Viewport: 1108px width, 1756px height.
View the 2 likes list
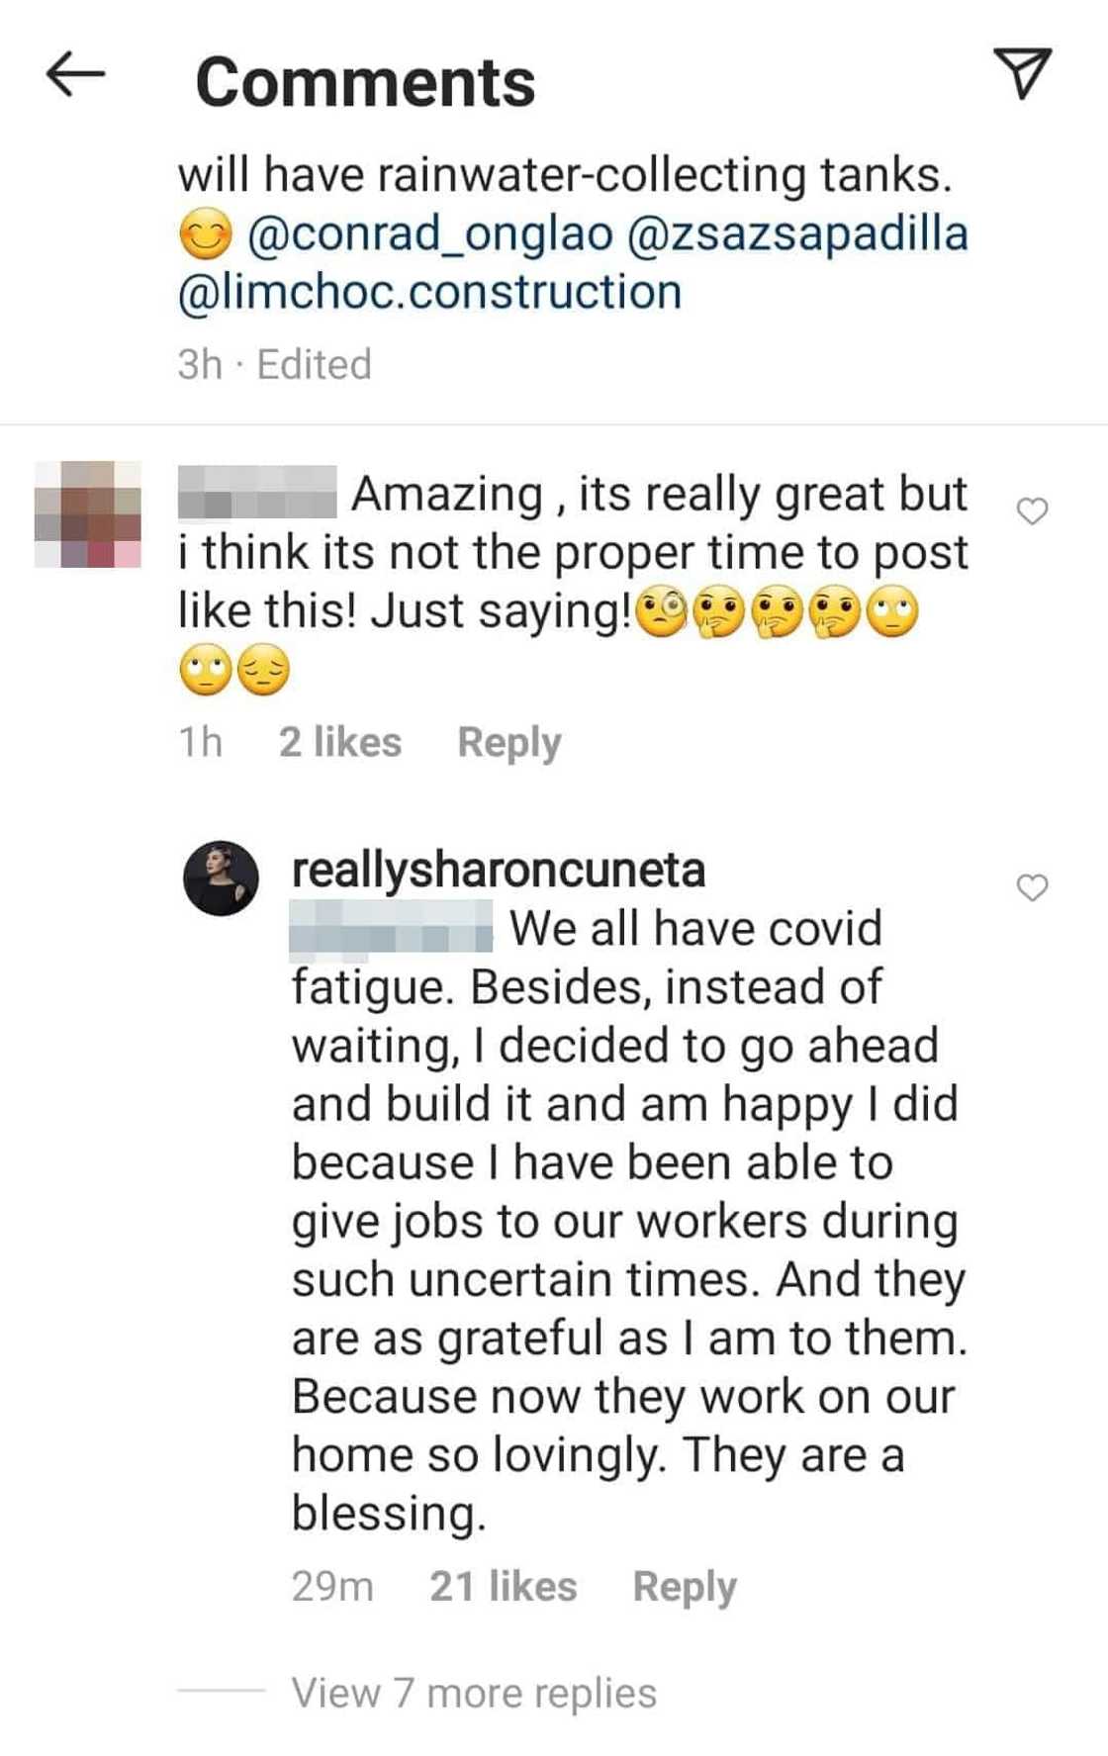(x=339, y=742)
